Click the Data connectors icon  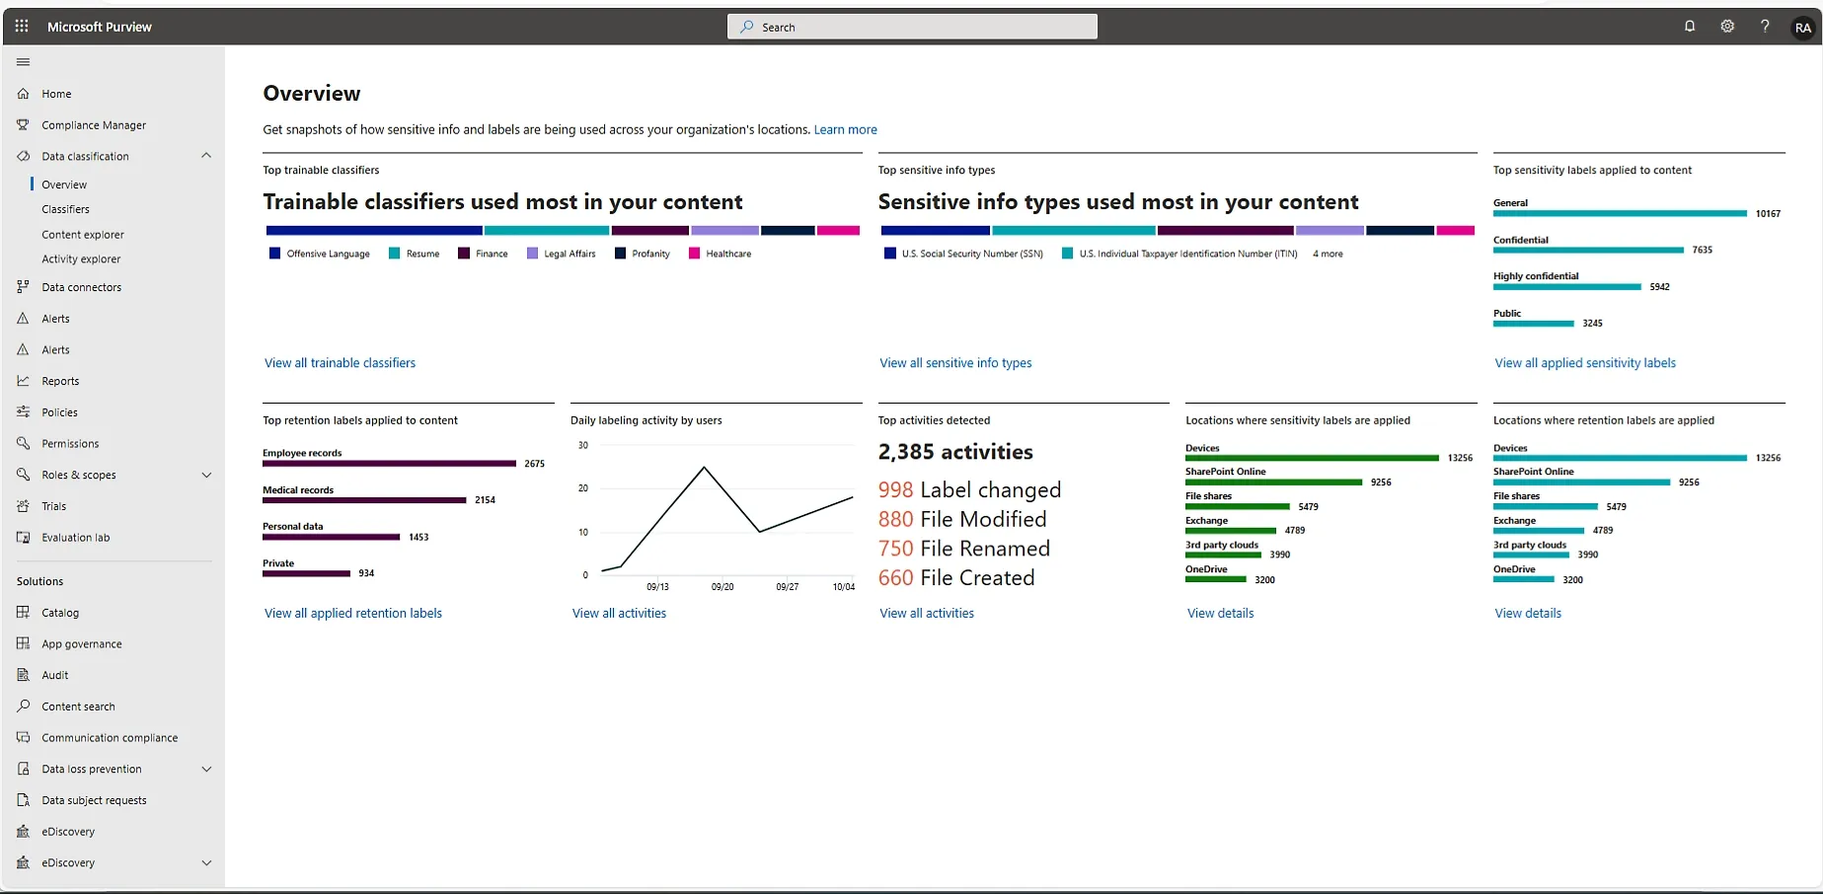[24, 287]
